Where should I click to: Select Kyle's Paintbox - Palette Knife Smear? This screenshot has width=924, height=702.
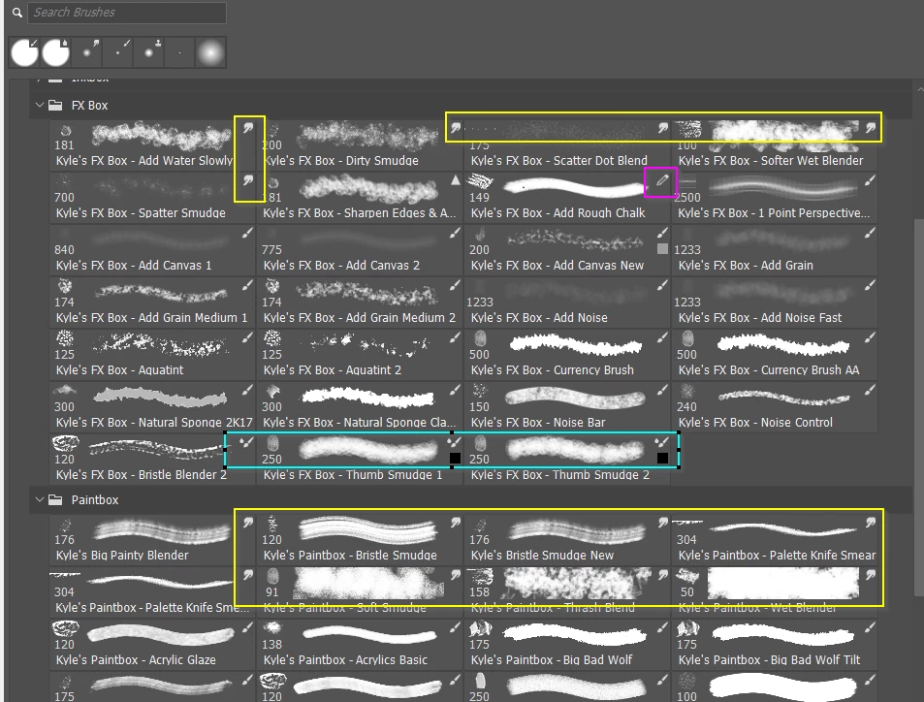775,540
